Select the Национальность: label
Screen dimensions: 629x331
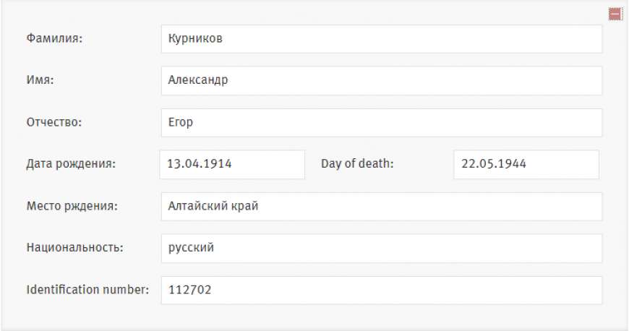pyautogui.click(x=75, y=248)
